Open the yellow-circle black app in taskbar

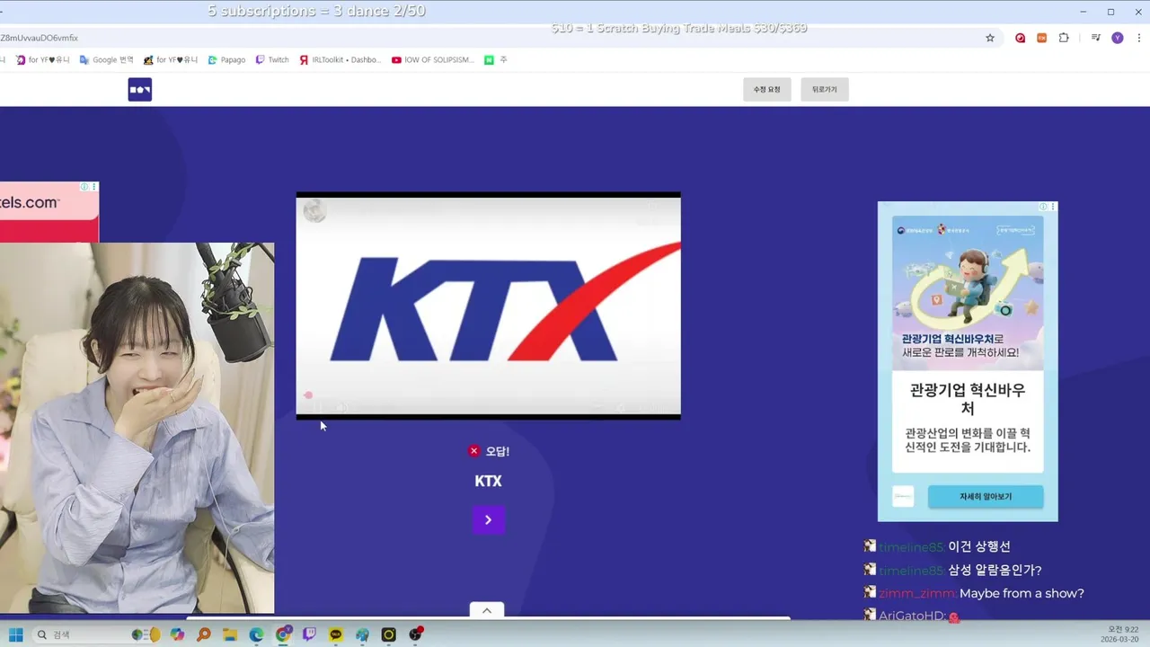pos(389,634)
